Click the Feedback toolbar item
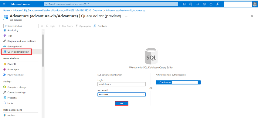This screenshot has width=258, height=118. pyautogui.click(x=100, y=26)
